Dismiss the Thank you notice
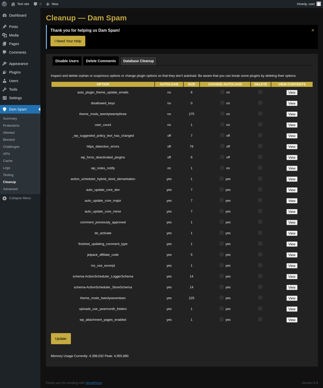Screen dimensions: 323x388 click(313, 30)
